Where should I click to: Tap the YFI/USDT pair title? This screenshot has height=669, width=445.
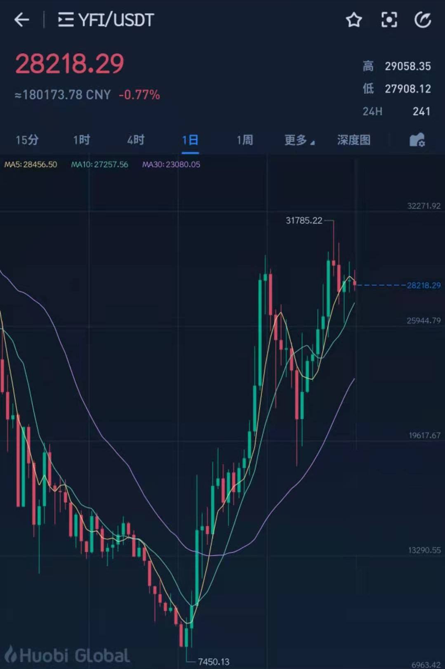[116, 19]
